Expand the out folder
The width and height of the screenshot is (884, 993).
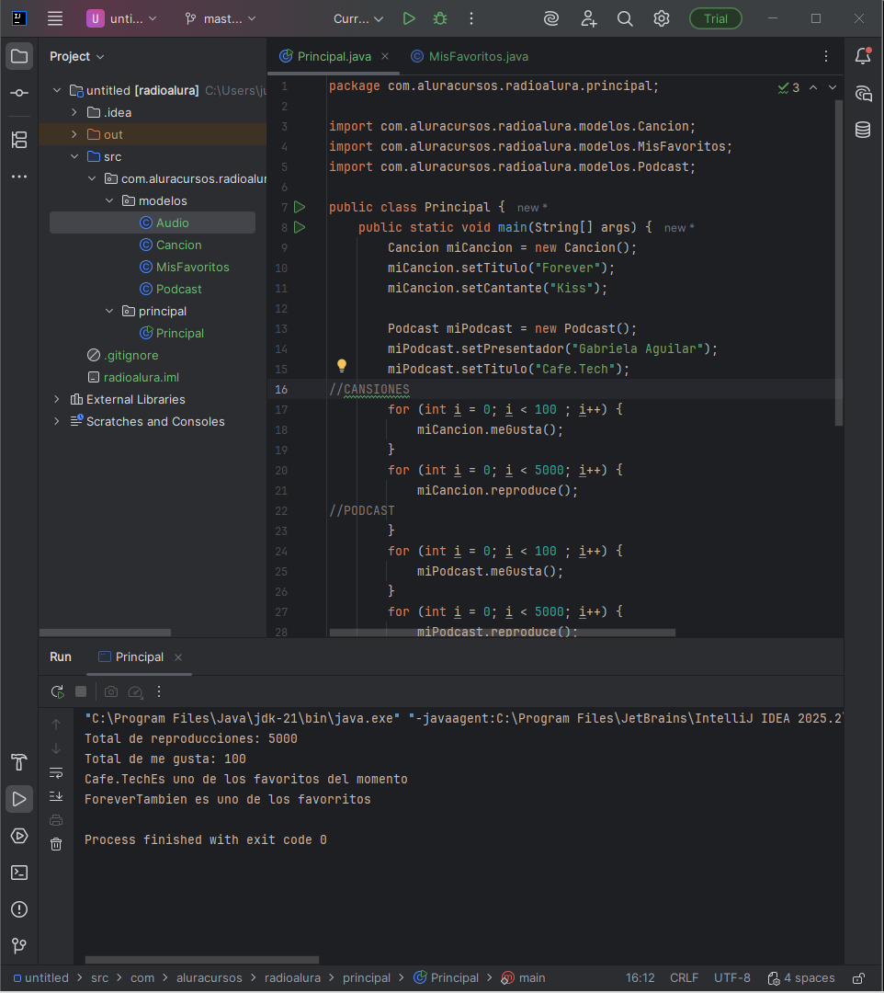(x=74, y=134)
